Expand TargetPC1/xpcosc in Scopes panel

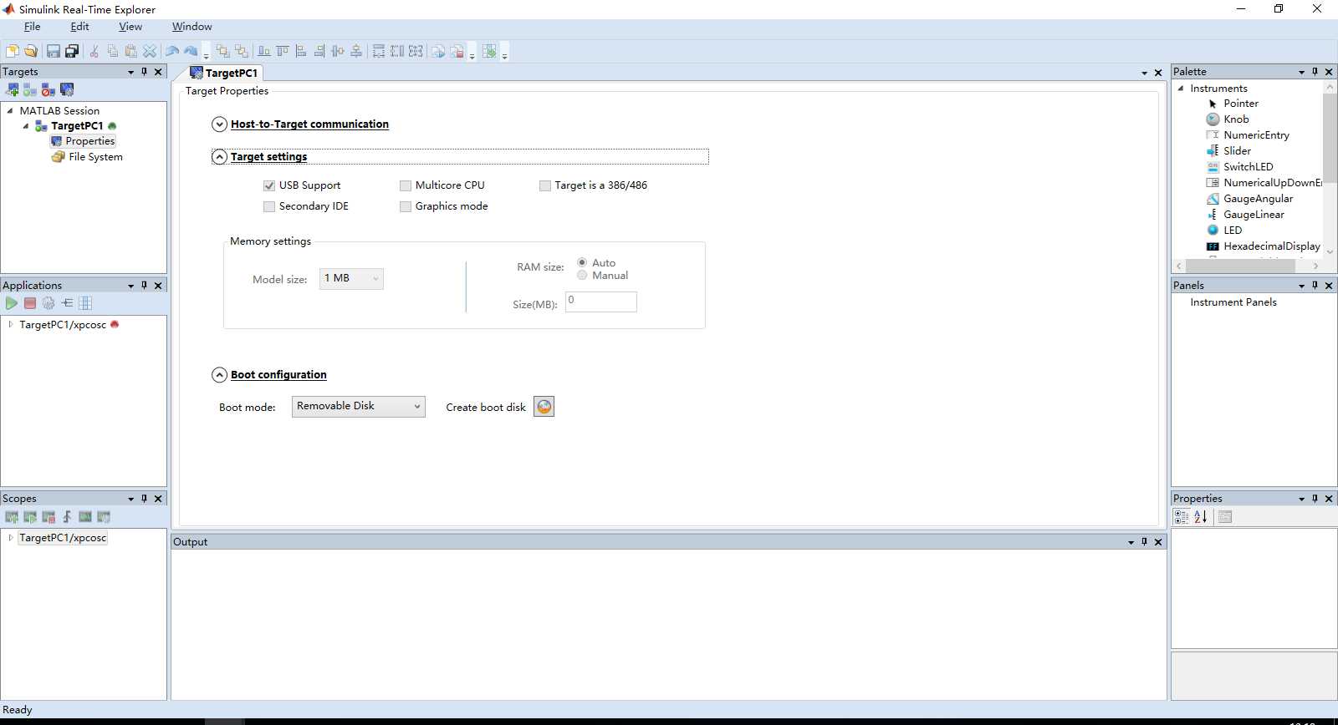click(10, 538)
